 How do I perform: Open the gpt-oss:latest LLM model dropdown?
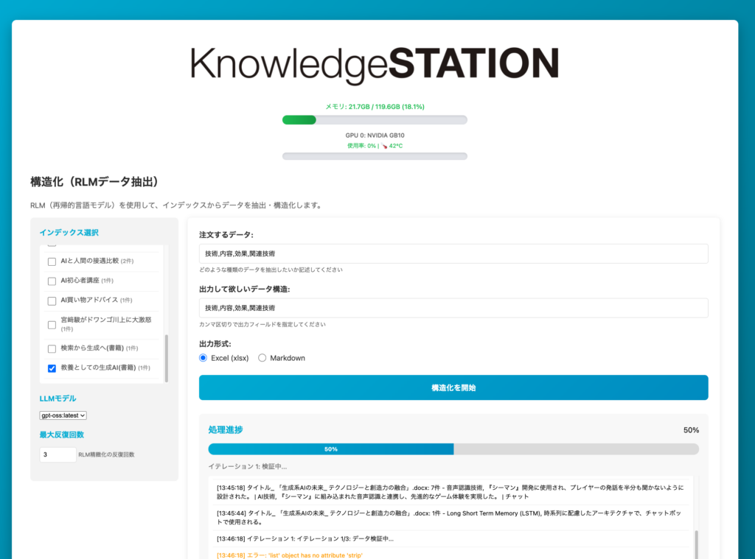pyautogui.click(x=63, y=415)
